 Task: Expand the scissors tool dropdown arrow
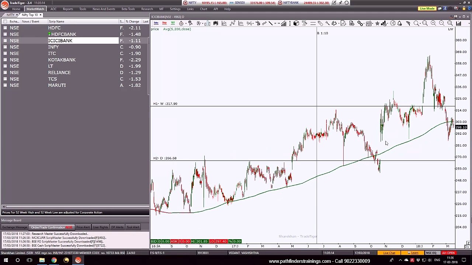[x=253, y=24]
